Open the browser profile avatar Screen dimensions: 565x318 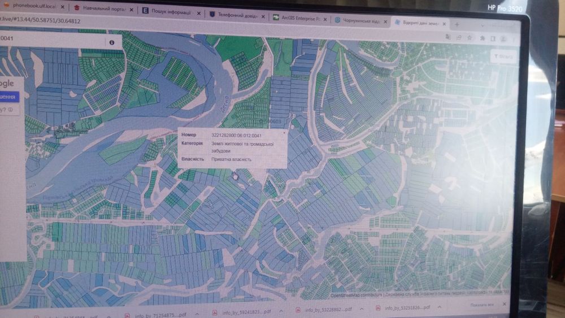coord(504,39)
